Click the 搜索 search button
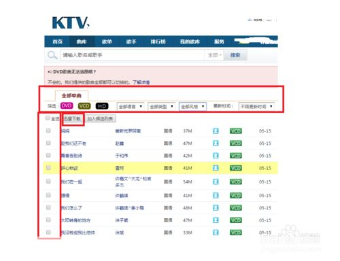This screenshot has width=340, height=261. (235, 55)
